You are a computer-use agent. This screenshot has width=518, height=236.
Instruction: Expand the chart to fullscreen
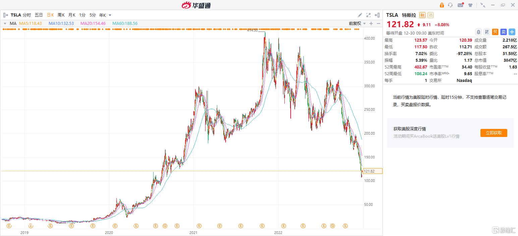pyautogui.click(x=368, y=15)
